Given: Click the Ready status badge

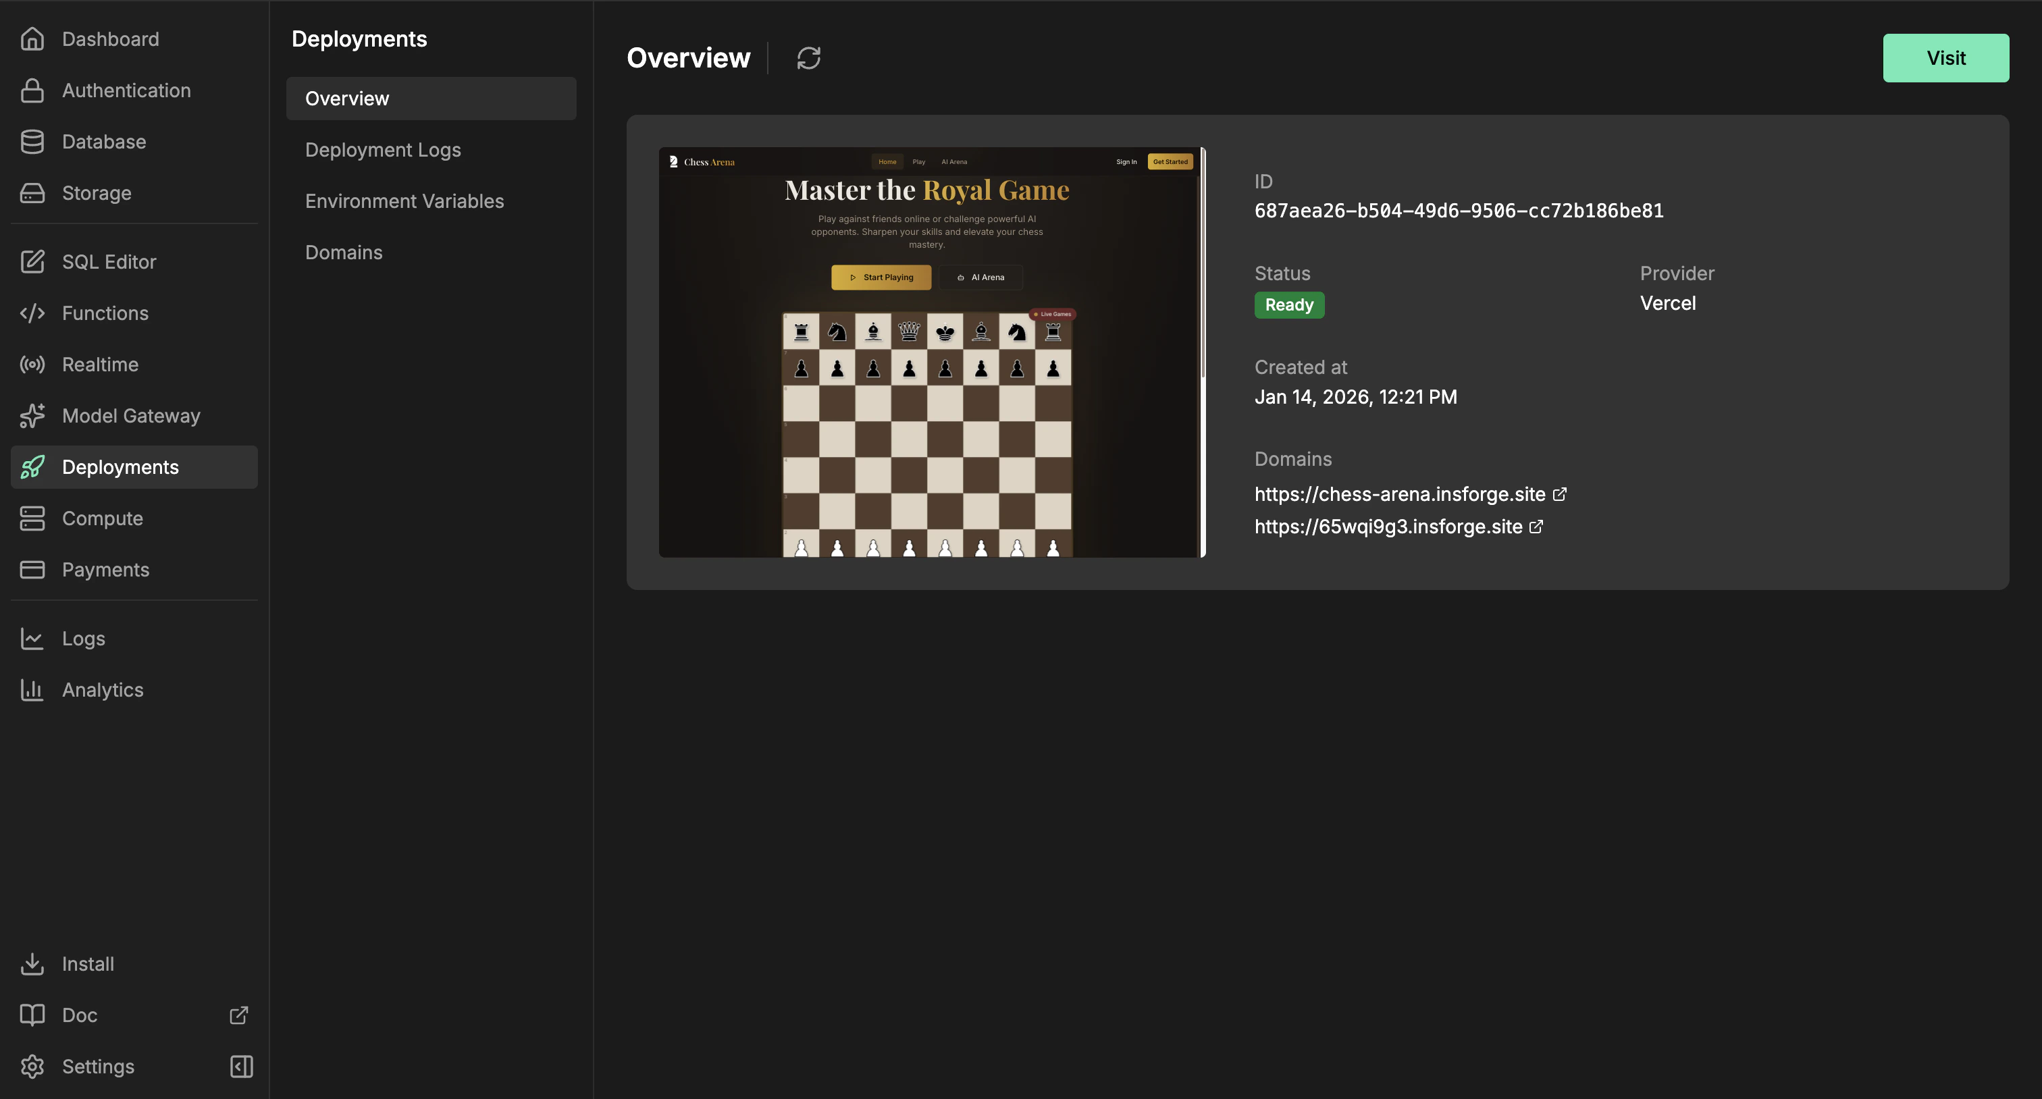Looking at the screenshot, I should pos(1289,305).
